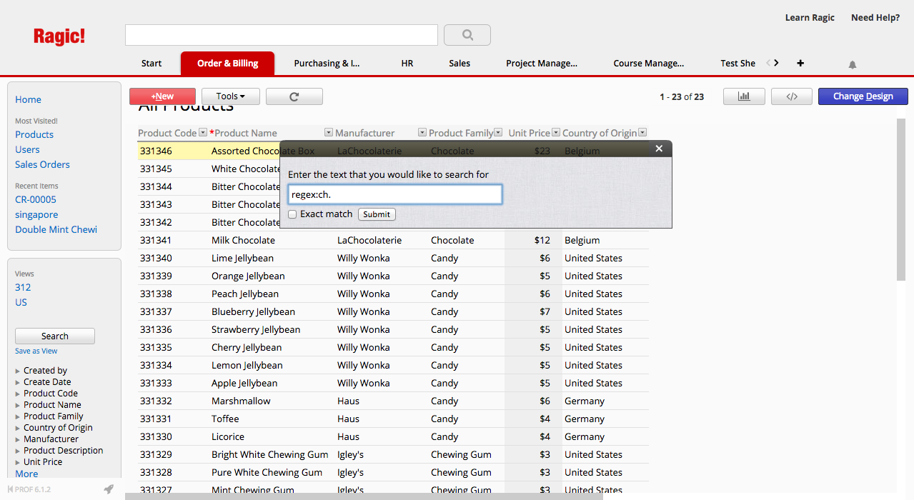914x500 pixels.
Task: Open Manufacturer column filter dropdown
Action: click(422, 132)
